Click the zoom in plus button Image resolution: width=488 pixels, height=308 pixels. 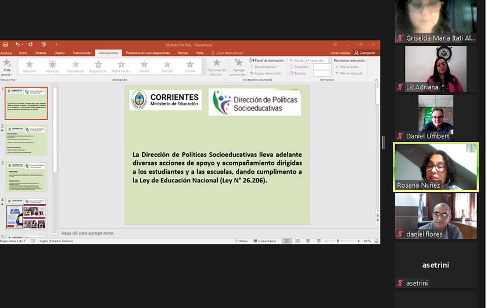tap(358, 241)
